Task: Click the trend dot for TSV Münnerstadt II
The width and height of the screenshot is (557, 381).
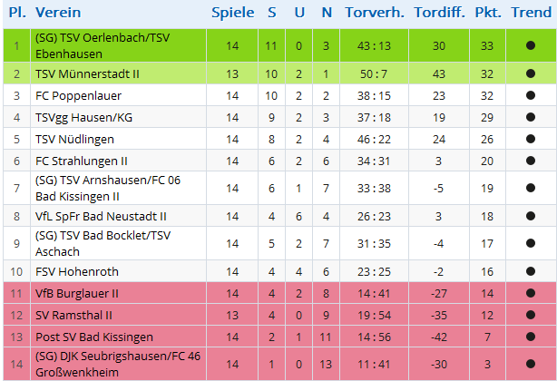Action: click(x=530, y=74)
